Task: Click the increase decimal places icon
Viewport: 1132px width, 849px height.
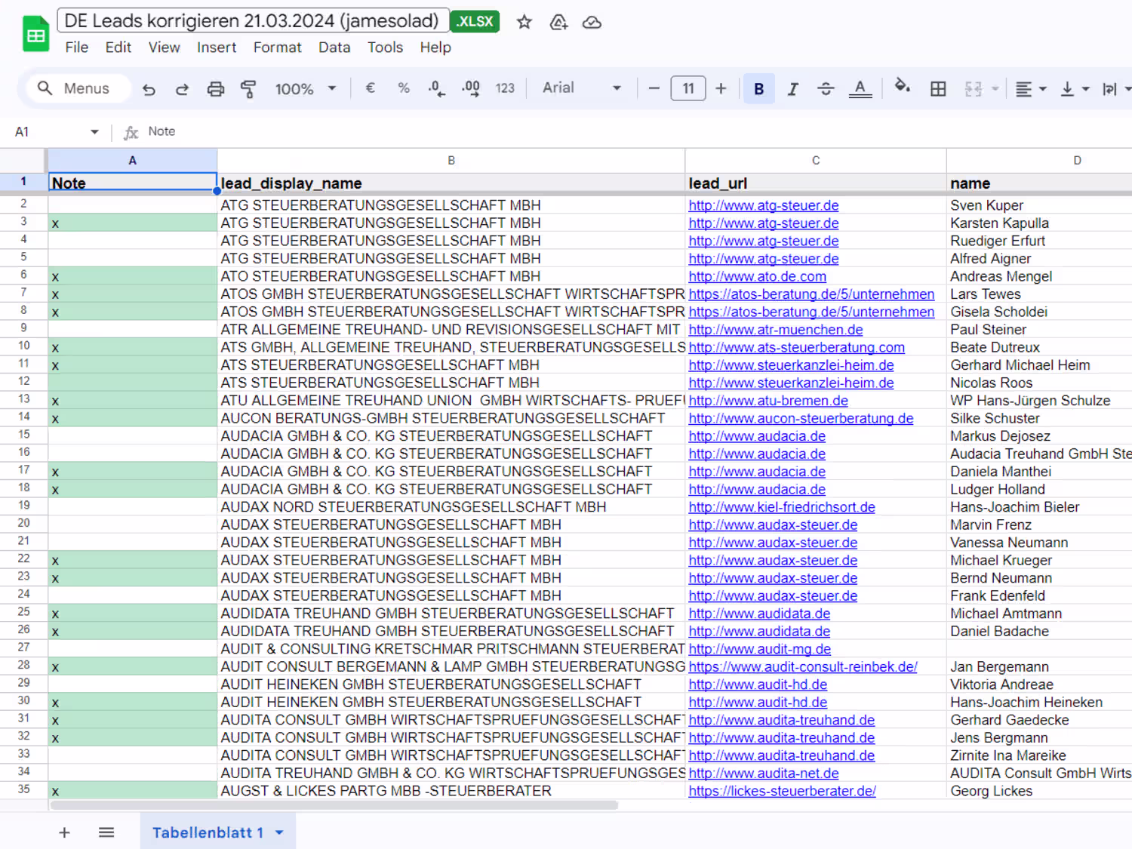Action: point(471,88)
